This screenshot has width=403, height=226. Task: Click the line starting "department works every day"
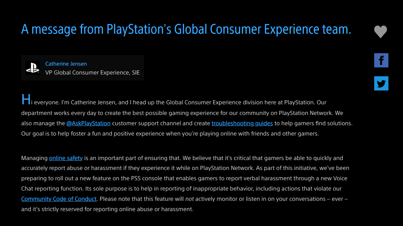point(182,113)
